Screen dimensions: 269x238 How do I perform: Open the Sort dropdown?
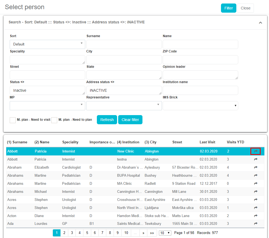tap(47, 44)
